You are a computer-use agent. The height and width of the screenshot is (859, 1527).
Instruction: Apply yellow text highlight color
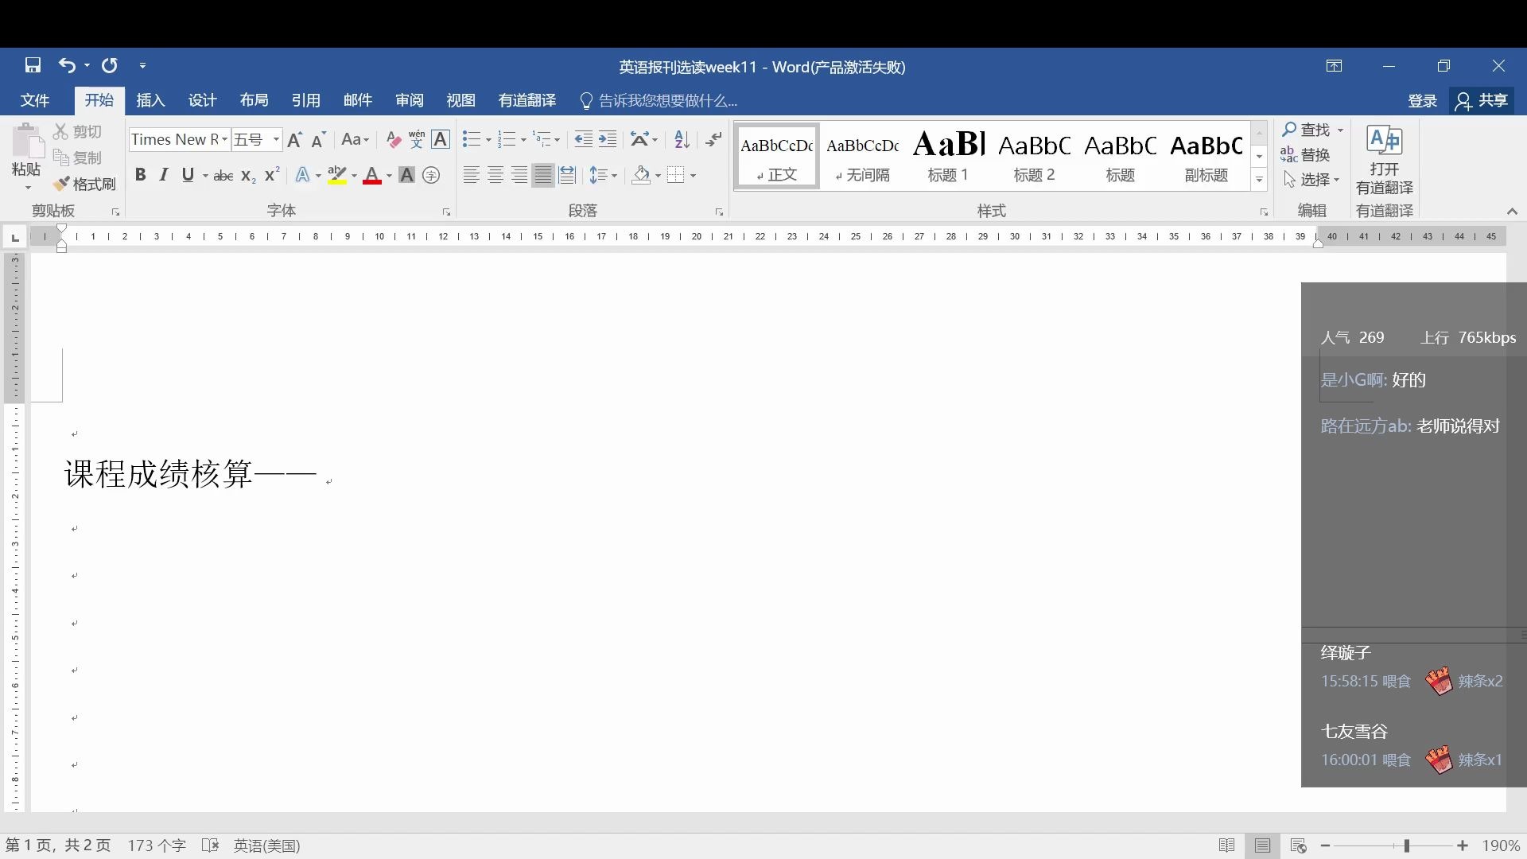click(337, 175)
